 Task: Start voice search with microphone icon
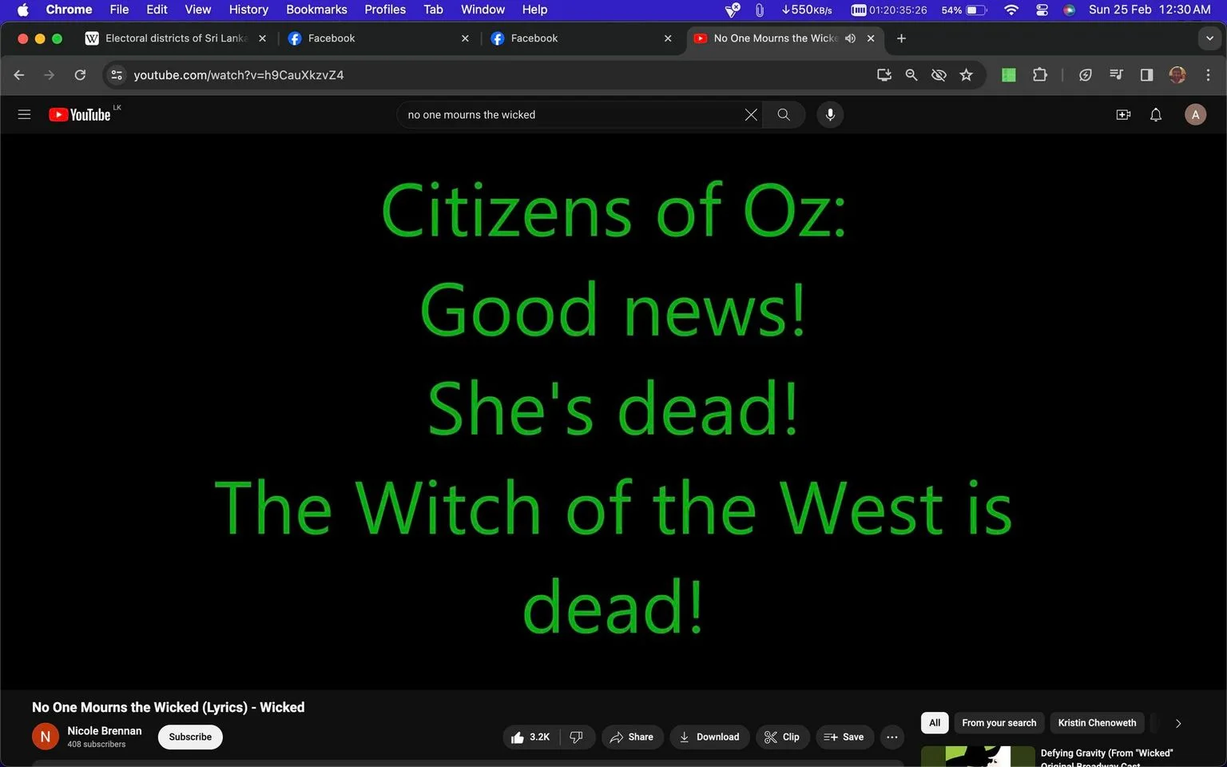[830, 115]
